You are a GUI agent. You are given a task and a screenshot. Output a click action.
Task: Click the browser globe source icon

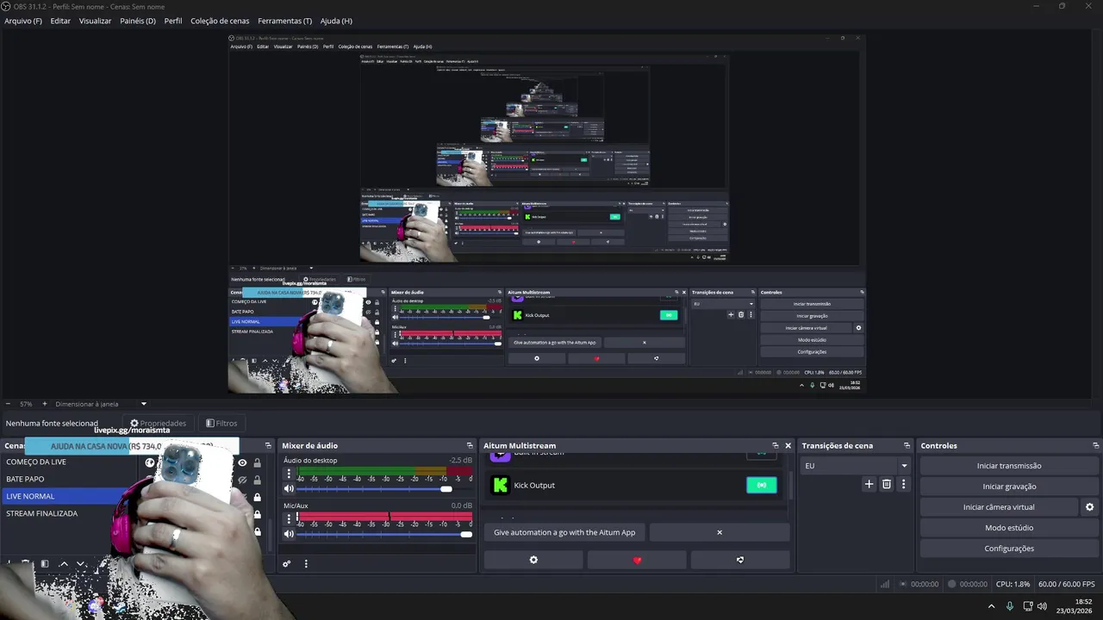click(x=150, y=462)
